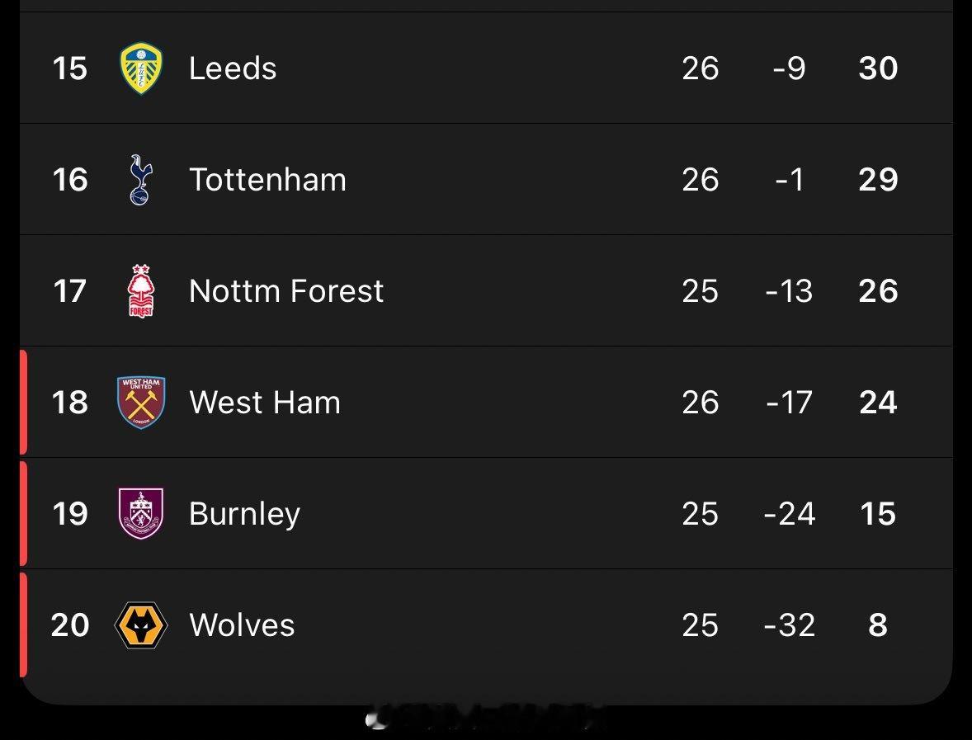This screenshot has width=972, height=740.
Task: Tap position number 17 in table
Action: (70, 291)
